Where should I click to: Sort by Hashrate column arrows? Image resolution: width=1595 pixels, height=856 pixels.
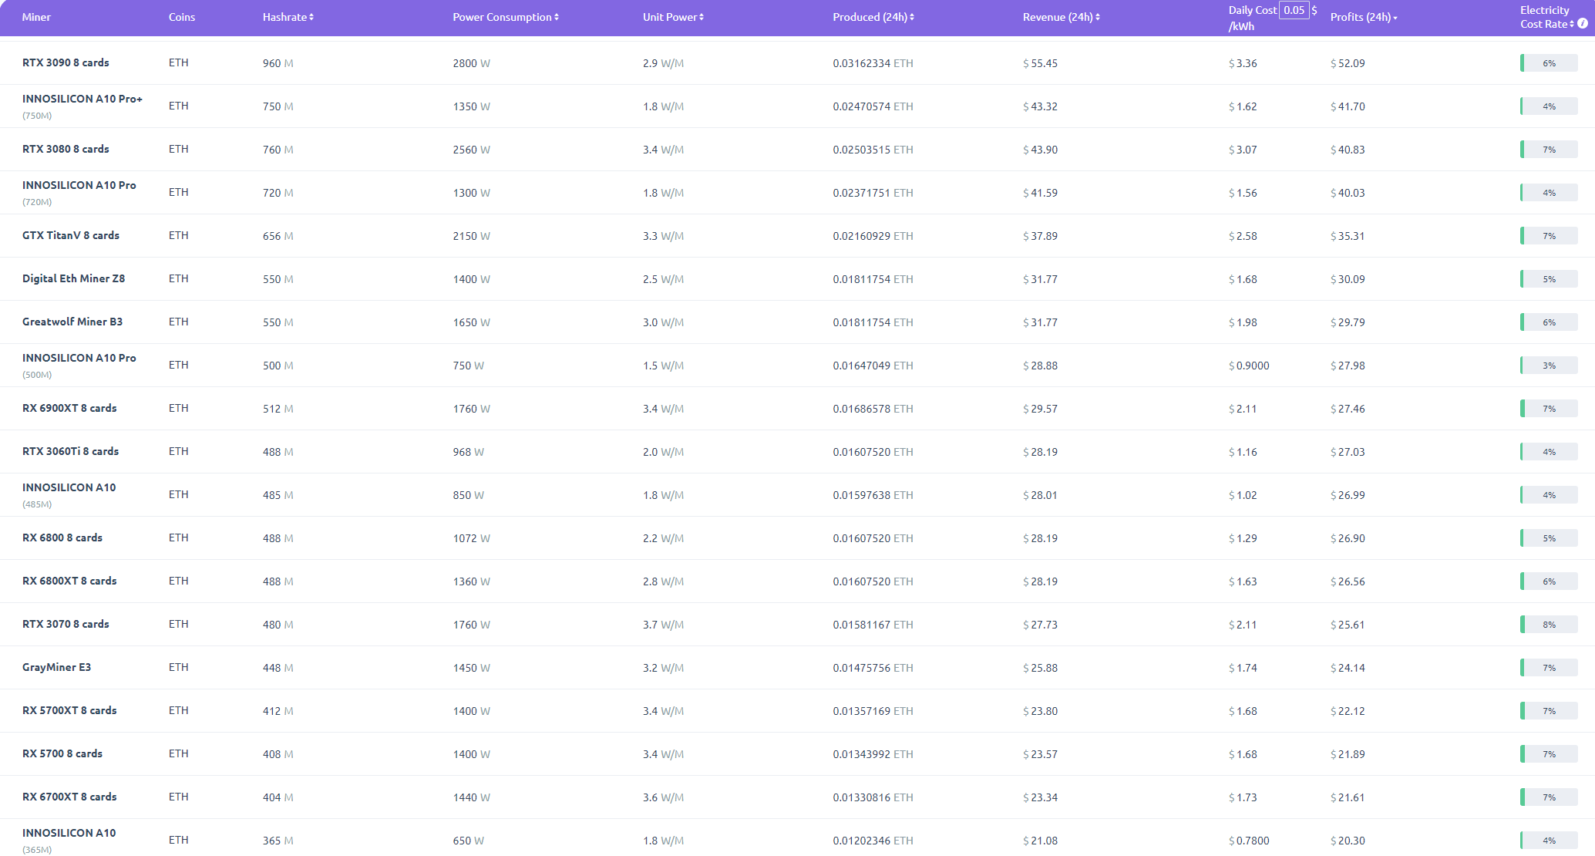tap(311, 17)
